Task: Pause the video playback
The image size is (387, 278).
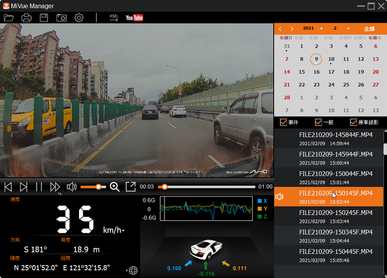Action: tap(39, 187)
